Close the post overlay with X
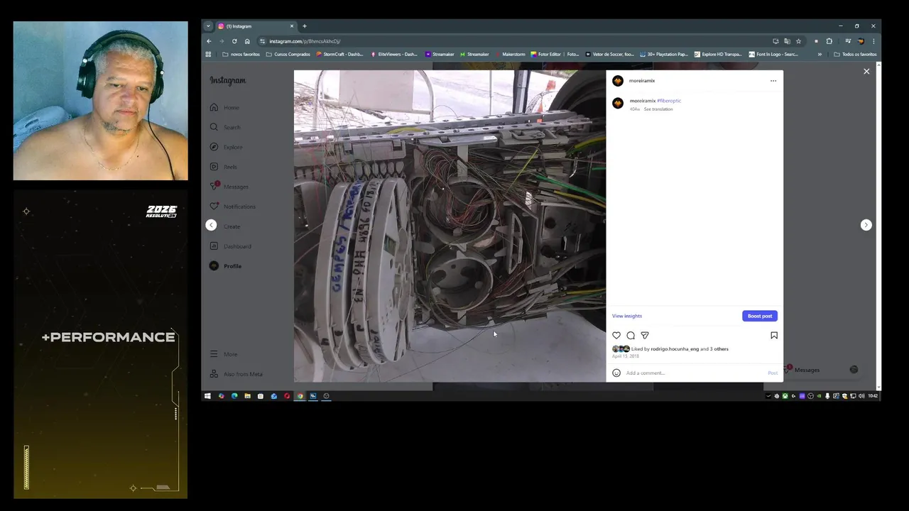Viewport: 909px width, 511px height. point(866,71)
